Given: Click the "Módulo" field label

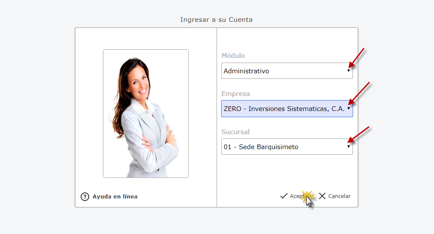Looking at the screenshot, I should pos(233,56).
